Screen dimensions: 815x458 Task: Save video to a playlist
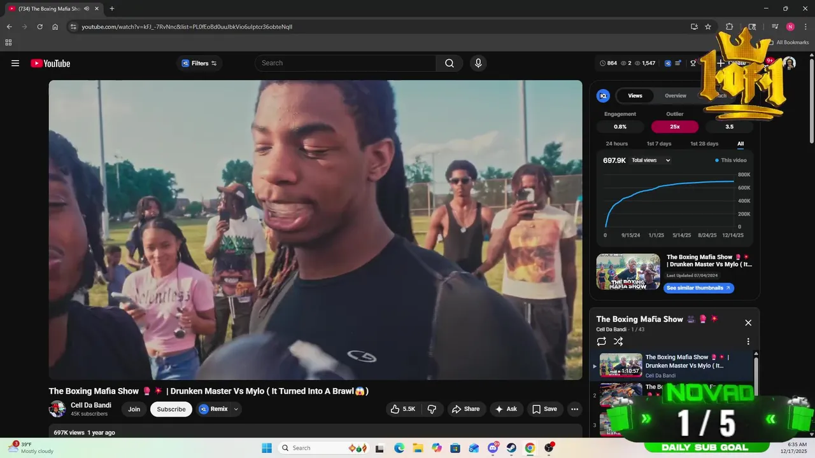(x=544, y=409)
